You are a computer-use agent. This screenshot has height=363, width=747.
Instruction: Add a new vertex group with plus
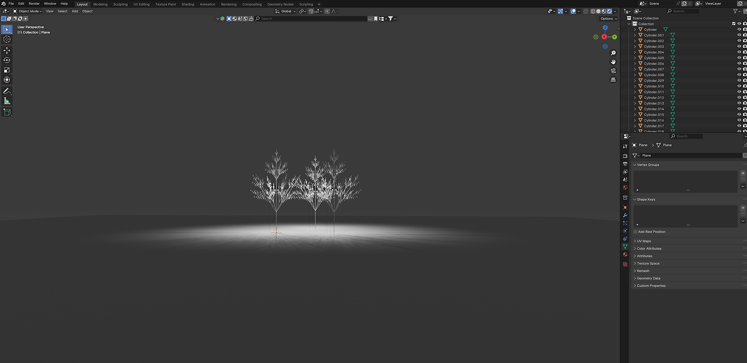coord(743,173)
